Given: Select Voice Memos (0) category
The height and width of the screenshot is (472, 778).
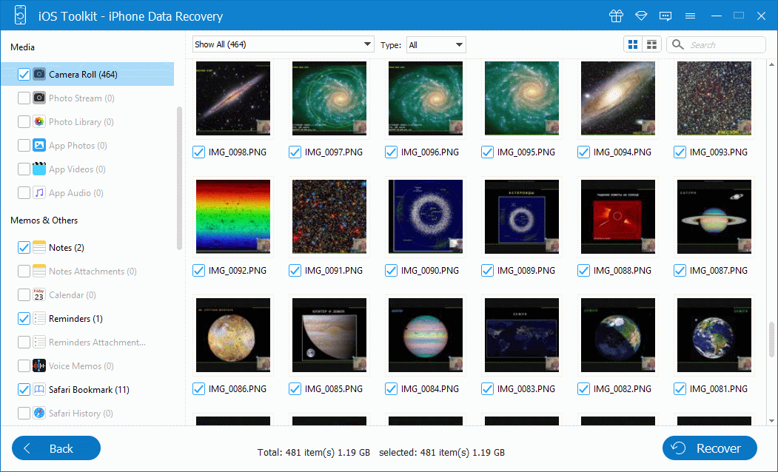Looking at the screenshot, I should pos(81,366).
